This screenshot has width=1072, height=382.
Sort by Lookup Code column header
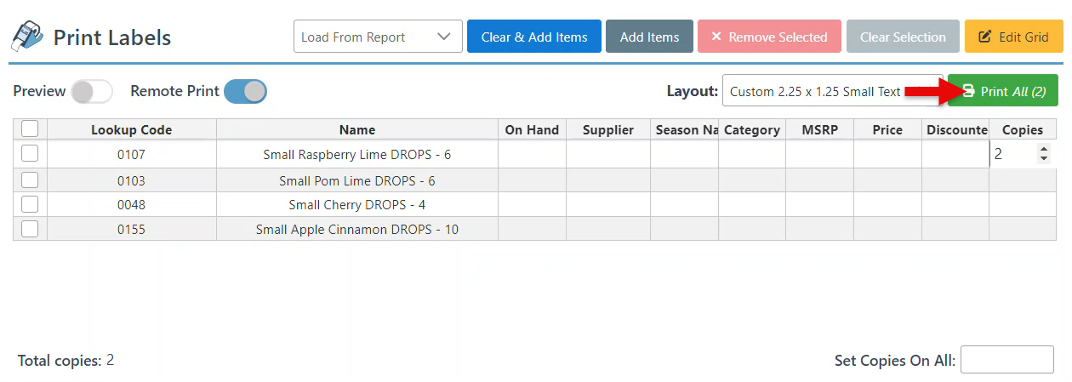[x=132, y=129]
